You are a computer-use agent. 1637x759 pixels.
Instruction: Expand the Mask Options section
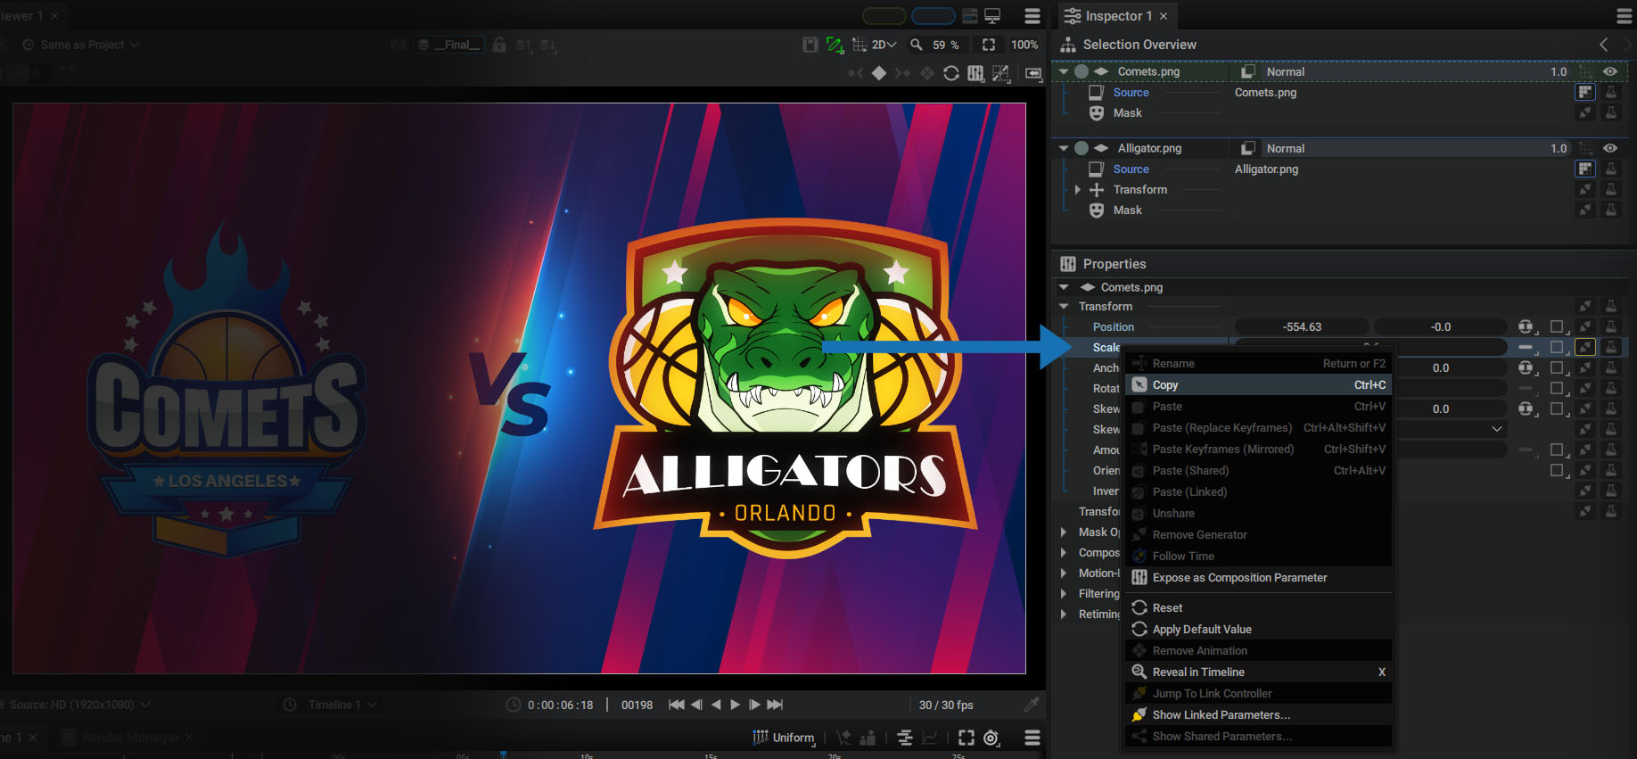pos(1064,532)
